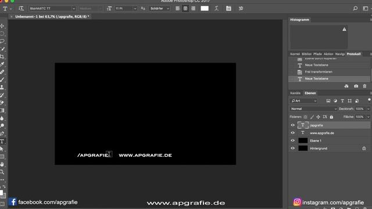Switch to the Pfade tab
372x209 pixels.
pyautogui.click(x=317, y=54)
